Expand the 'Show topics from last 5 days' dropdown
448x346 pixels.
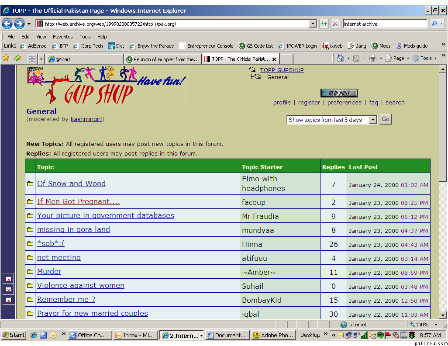click(x=372, y=120)
